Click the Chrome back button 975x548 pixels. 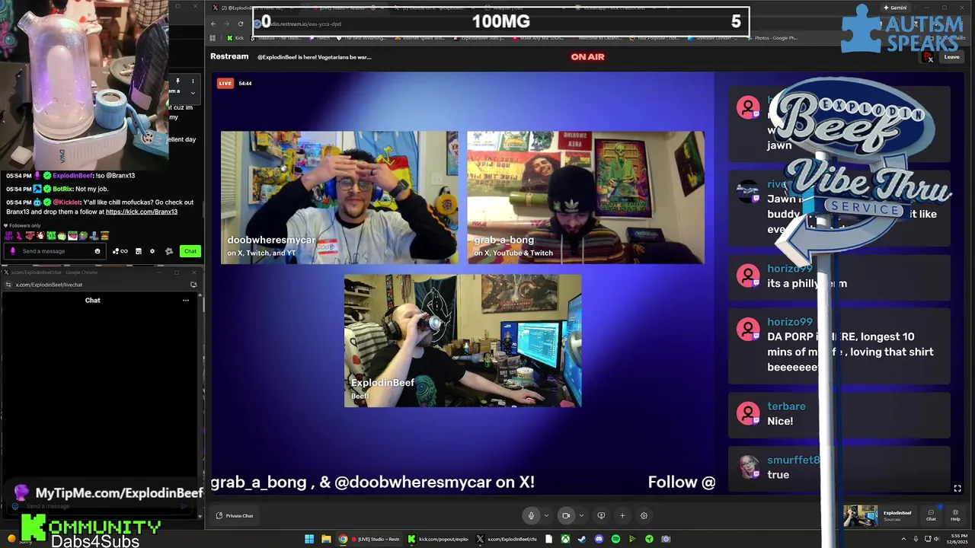click(213, 24)
